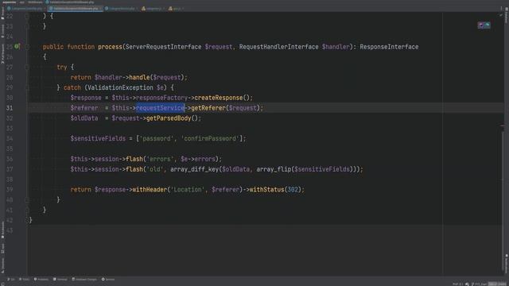Click the fold end marker on line 23
509x286 pixels.
pyautogui.click(x=27, y=26)
